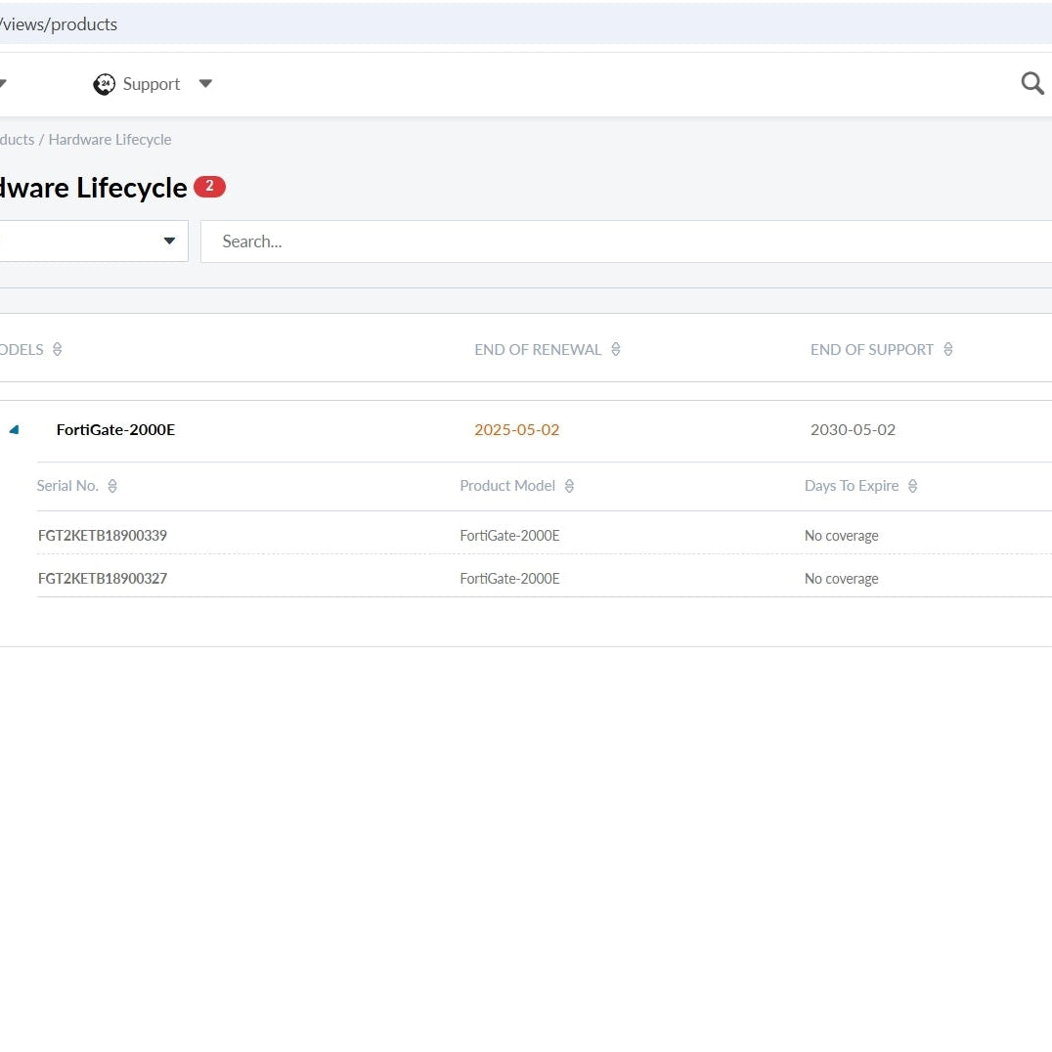Expand the Support dropdown arrow
This screenshot has height=1052, width=1052.
205,84
